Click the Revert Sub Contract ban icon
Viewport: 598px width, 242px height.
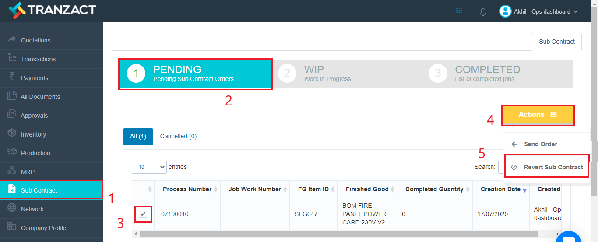(514, 167)
